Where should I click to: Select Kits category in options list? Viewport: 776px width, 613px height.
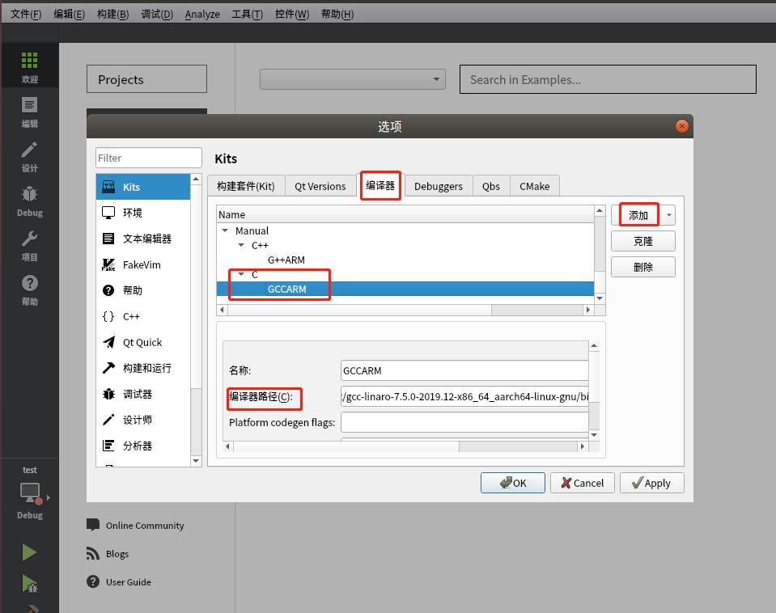click(x=143, y=187)
